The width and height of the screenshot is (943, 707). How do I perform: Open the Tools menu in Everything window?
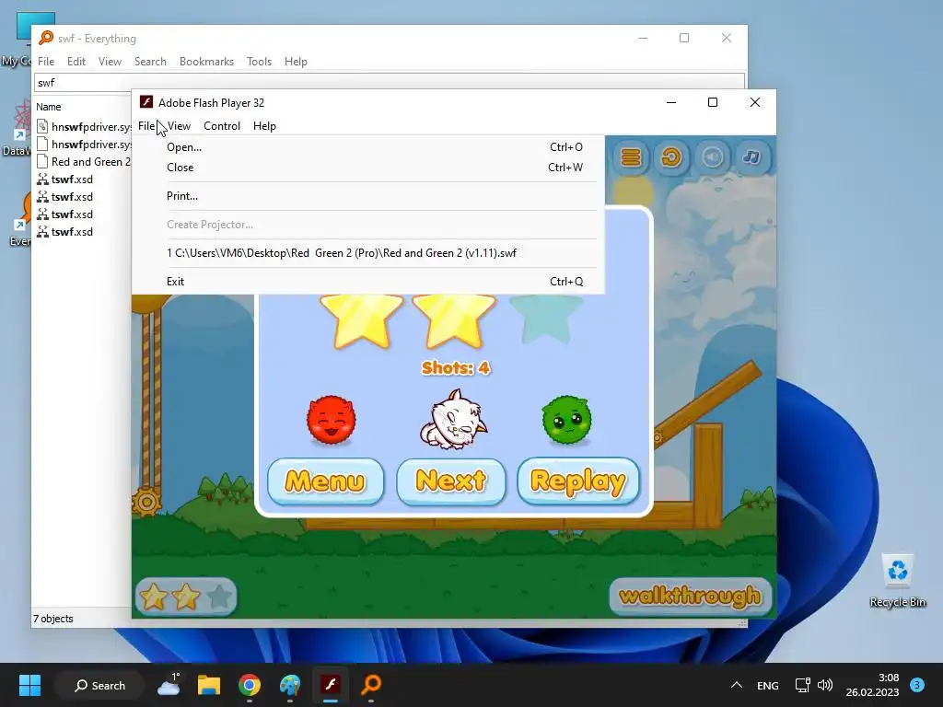coord(259,62)
